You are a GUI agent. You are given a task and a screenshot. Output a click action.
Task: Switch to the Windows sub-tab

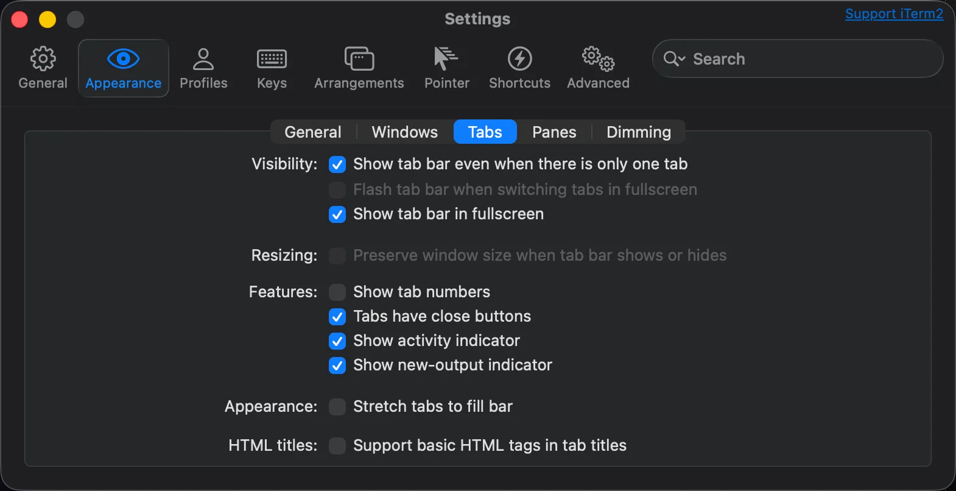(404, 132)
